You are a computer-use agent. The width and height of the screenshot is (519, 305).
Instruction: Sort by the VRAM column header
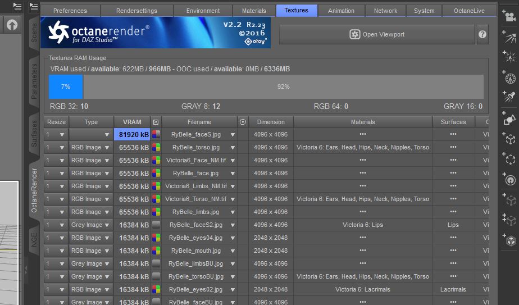point(132,122)
